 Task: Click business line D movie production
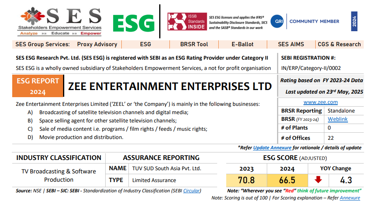81,137
